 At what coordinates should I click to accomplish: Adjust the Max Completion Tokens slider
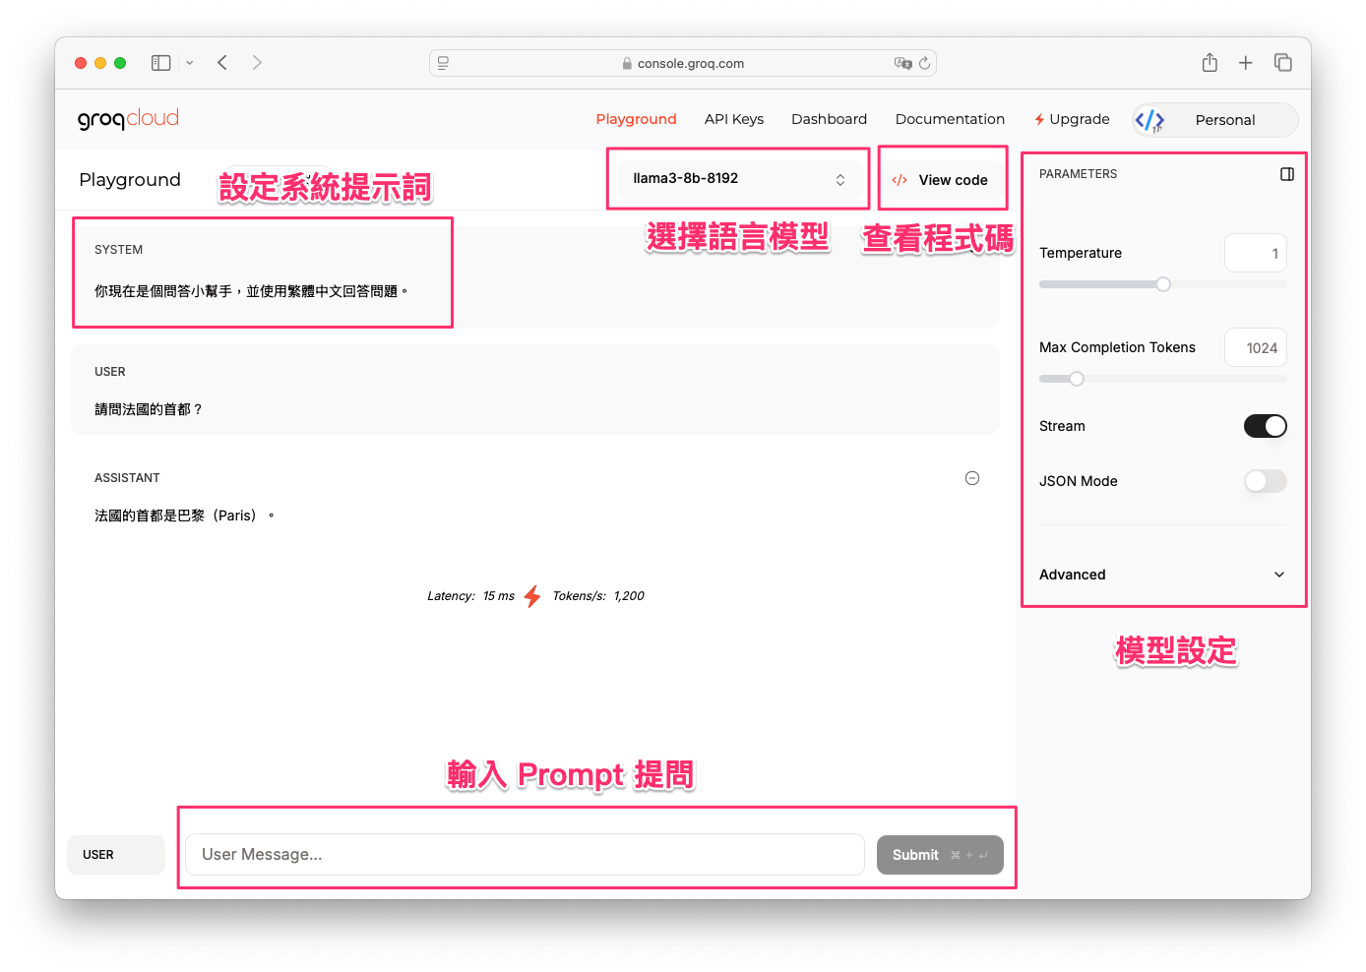[x=1162, y=379]
